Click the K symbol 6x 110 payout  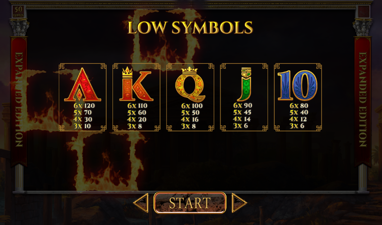[138, 105]
